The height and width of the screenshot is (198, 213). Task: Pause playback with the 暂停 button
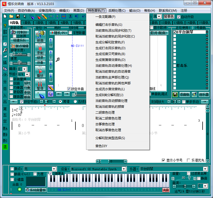[40, 84]
